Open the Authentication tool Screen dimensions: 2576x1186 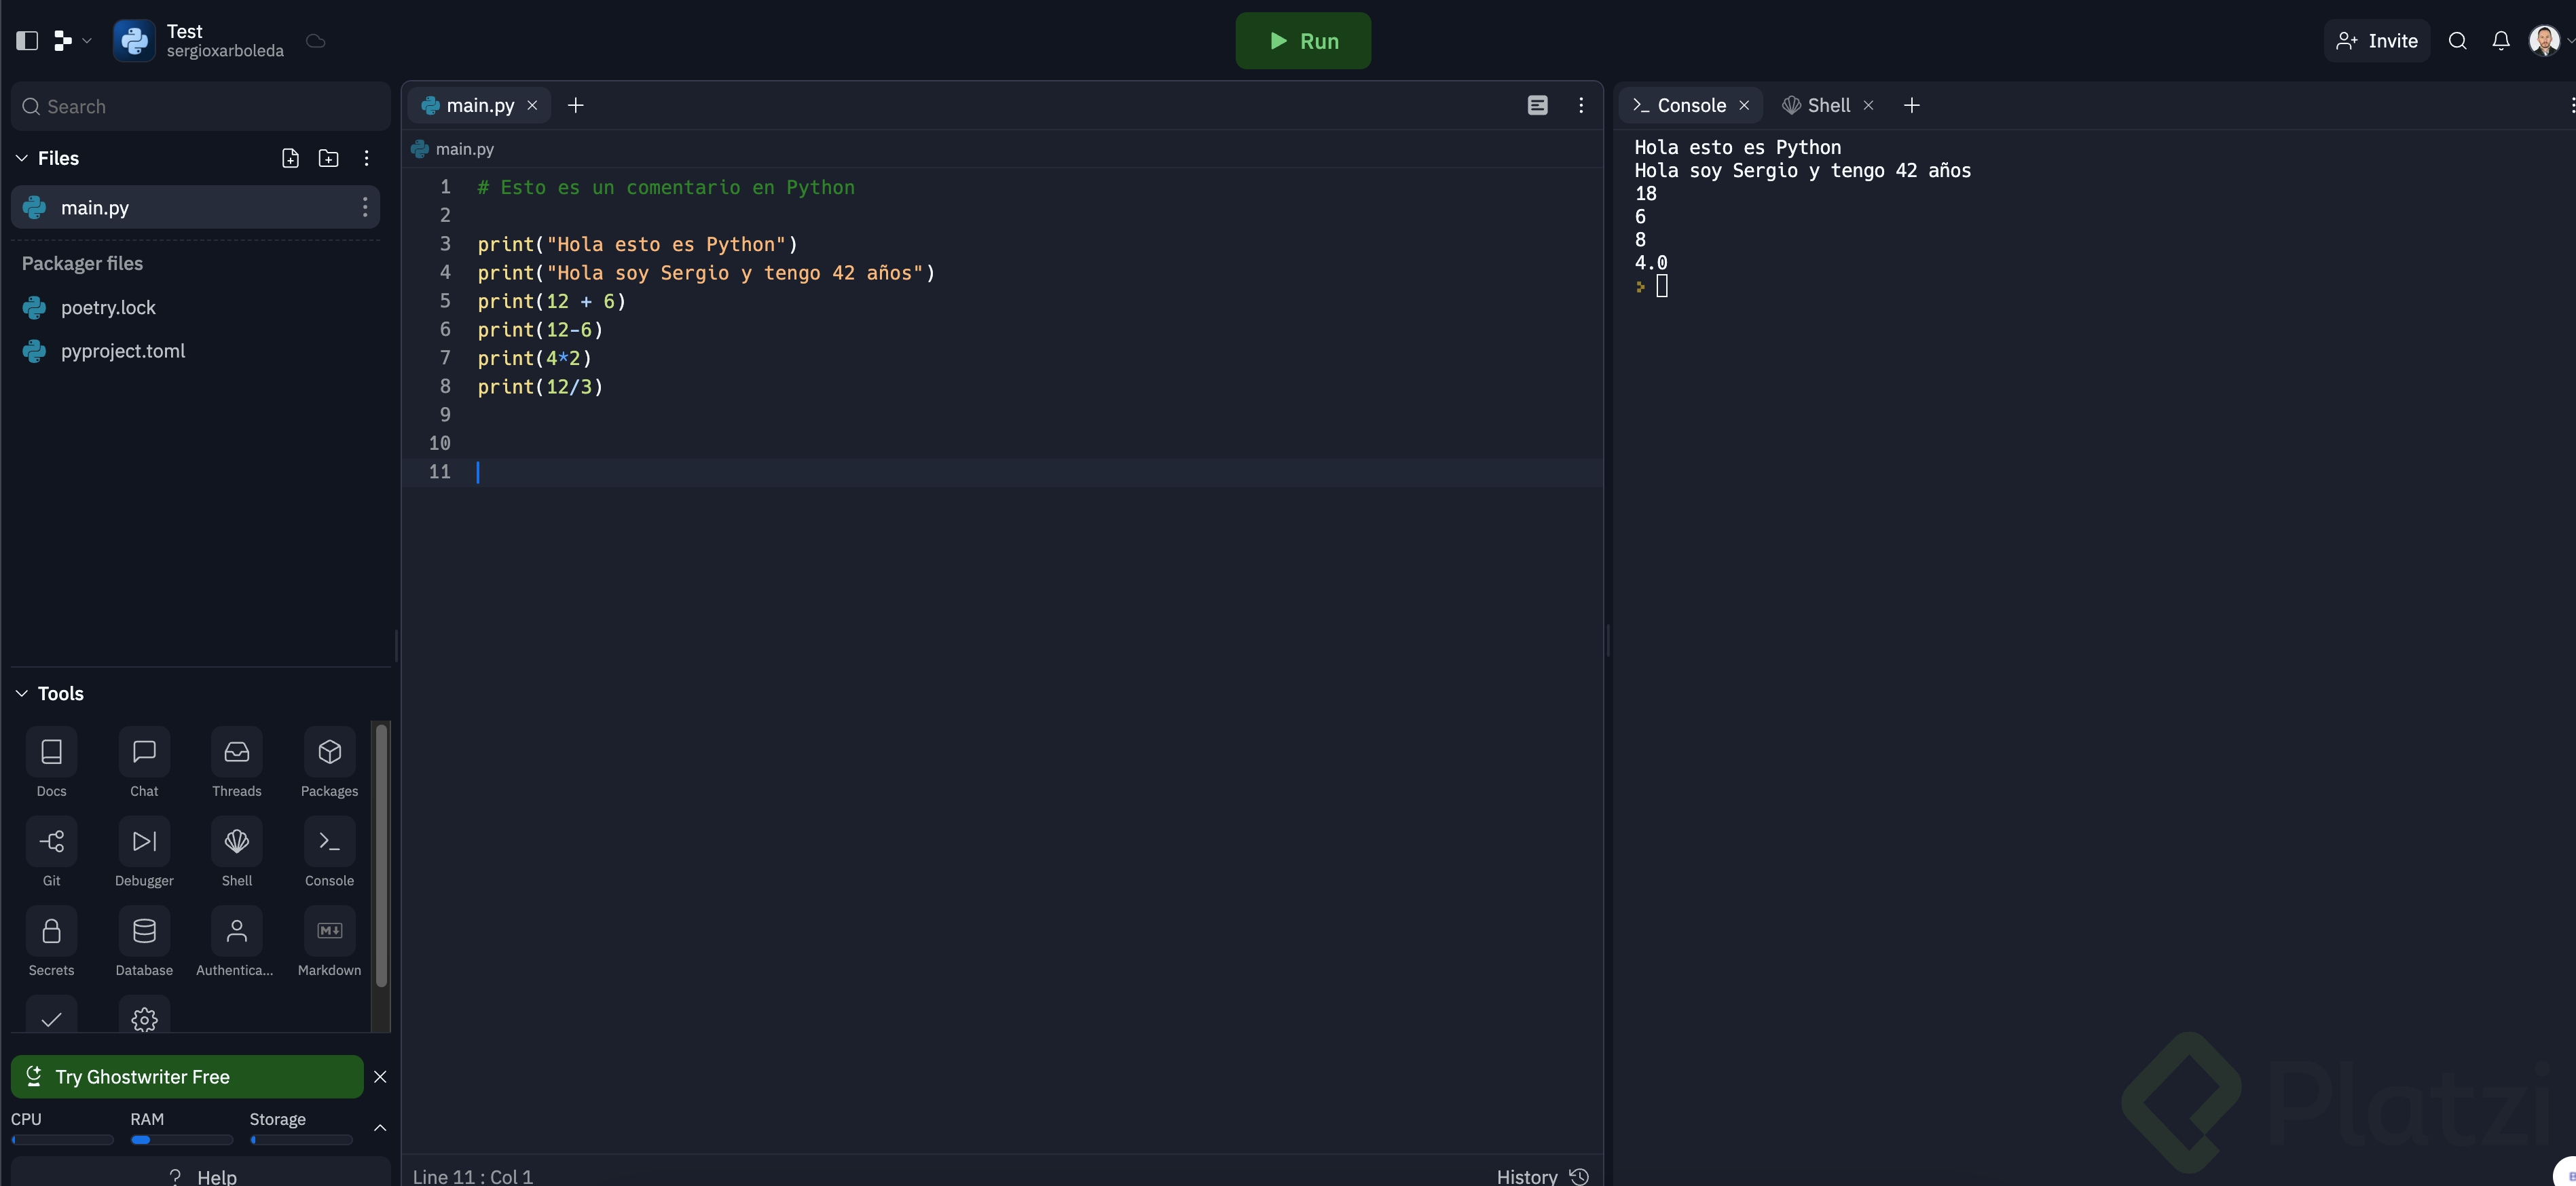pyautogui.click(x=237, y=942)
